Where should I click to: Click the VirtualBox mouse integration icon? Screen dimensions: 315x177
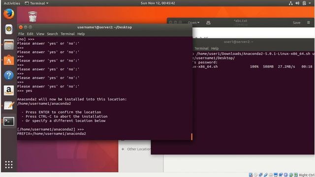tap(291, 175)
